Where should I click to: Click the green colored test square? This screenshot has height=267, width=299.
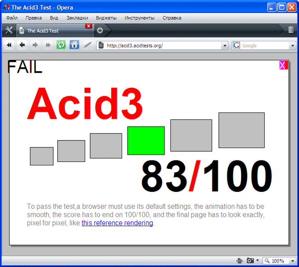[146, 140]
